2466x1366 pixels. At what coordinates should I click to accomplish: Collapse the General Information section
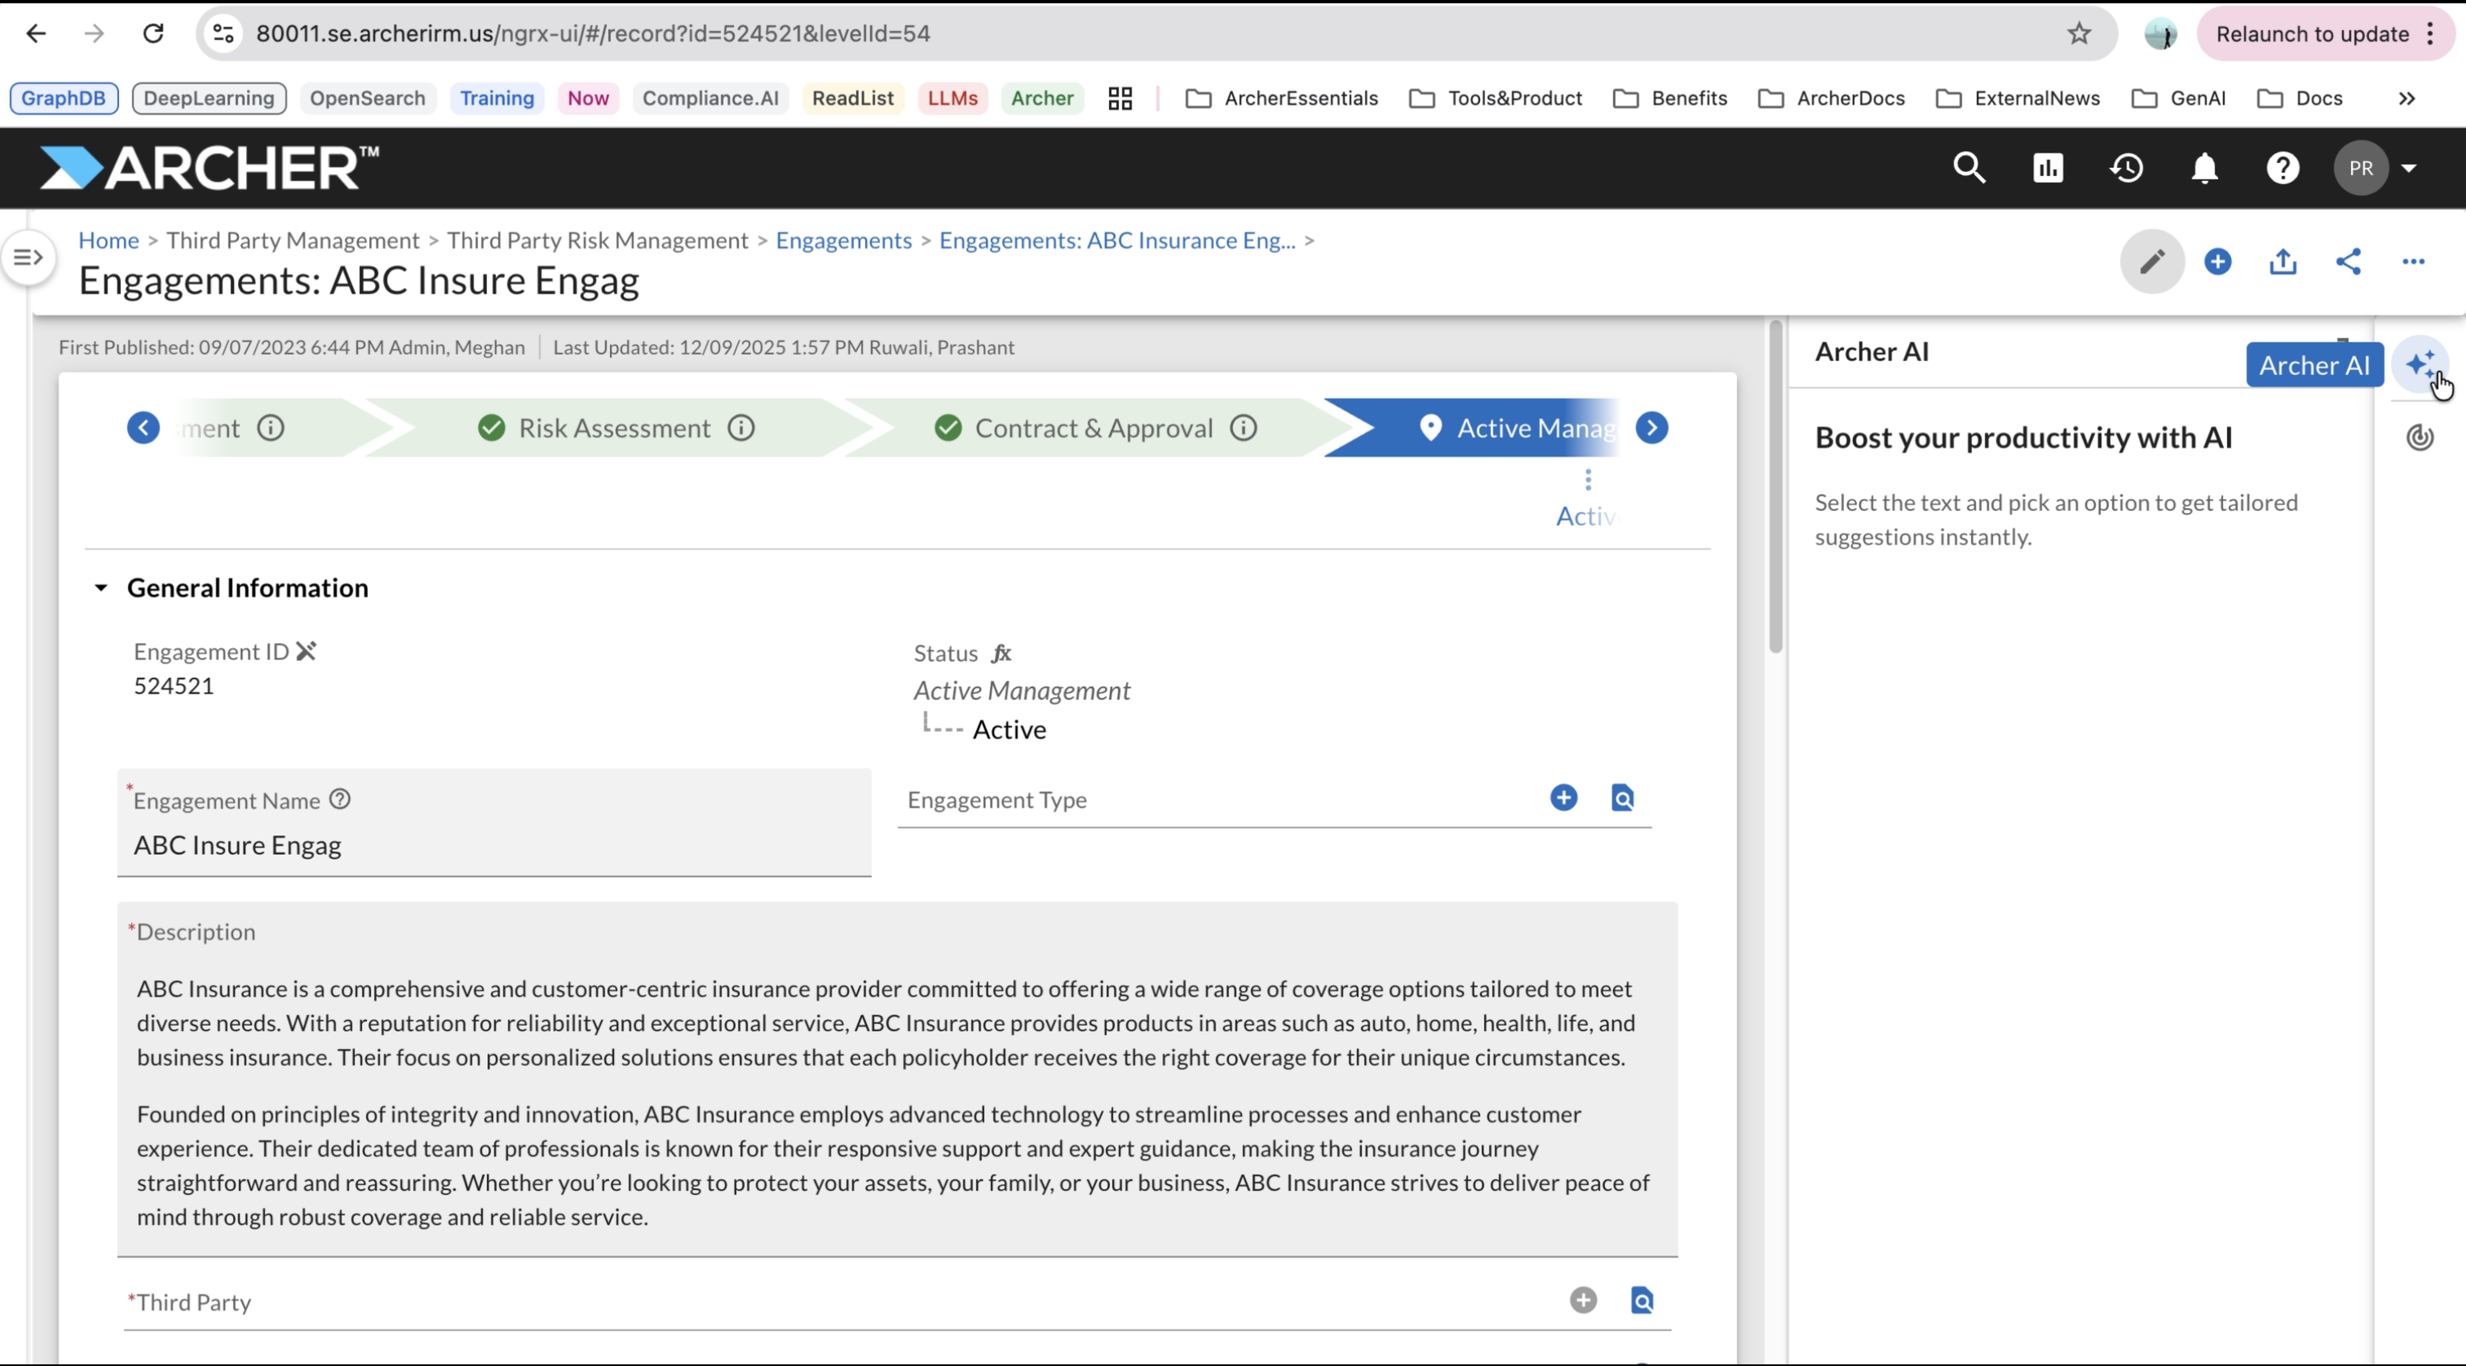pyautogui.click(x=103, y=588)
